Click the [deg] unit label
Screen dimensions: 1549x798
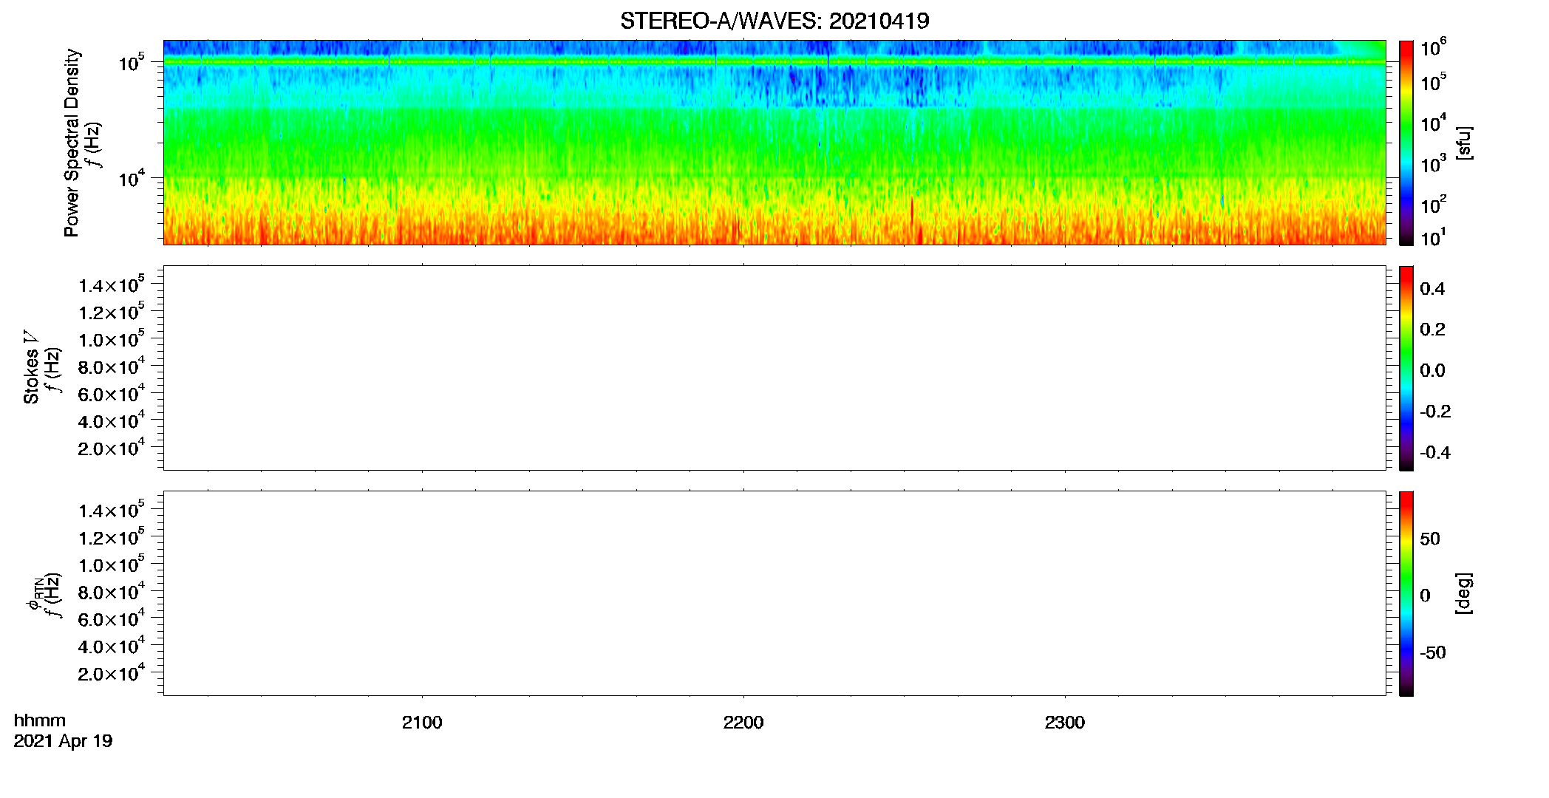click(x=1464, y=593)
